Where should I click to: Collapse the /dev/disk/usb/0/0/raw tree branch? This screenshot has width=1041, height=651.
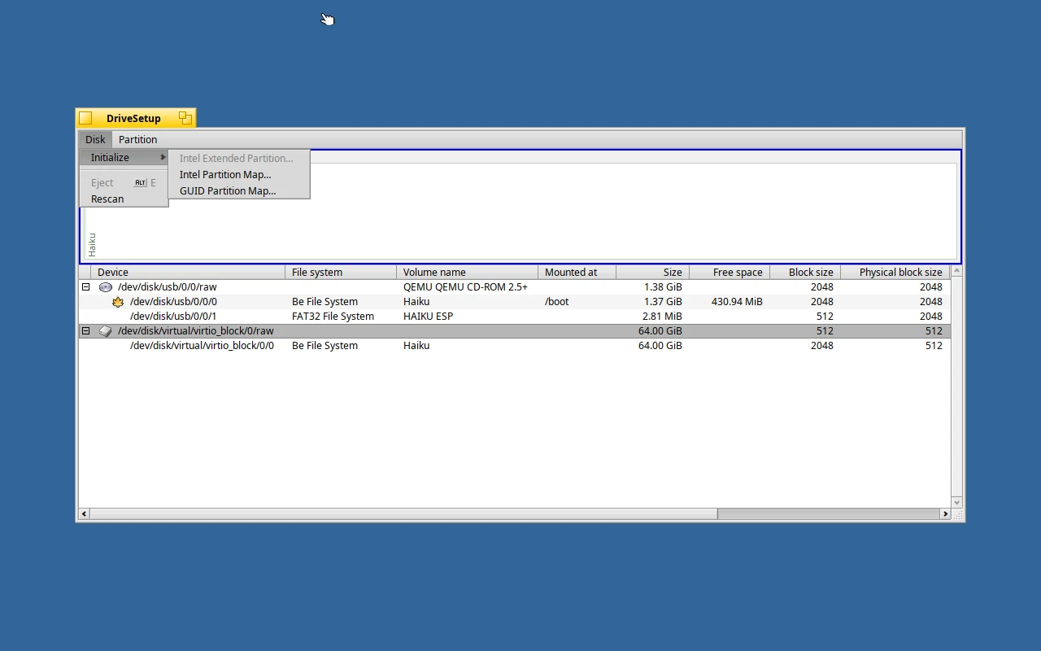85,286
